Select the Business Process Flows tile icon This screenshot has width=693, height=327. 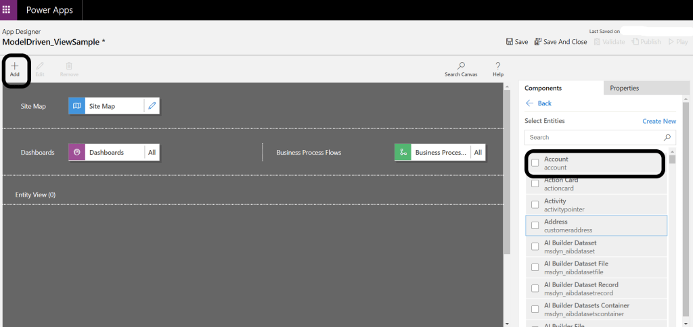(403, 153)
